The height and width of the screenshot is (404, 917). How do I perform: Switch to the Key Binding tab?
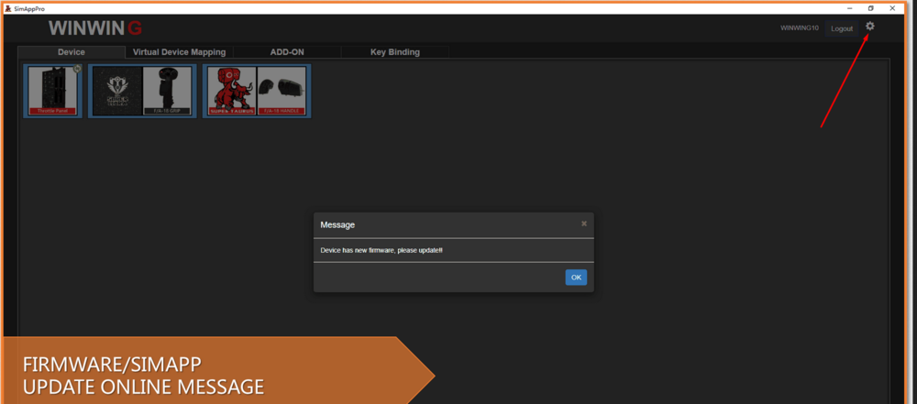tap(394, 52)
